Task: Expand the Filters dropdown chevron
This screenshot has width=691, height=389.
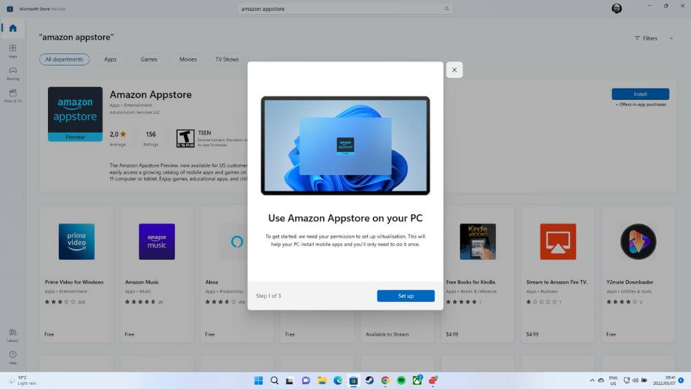Action: coord(671,38)
